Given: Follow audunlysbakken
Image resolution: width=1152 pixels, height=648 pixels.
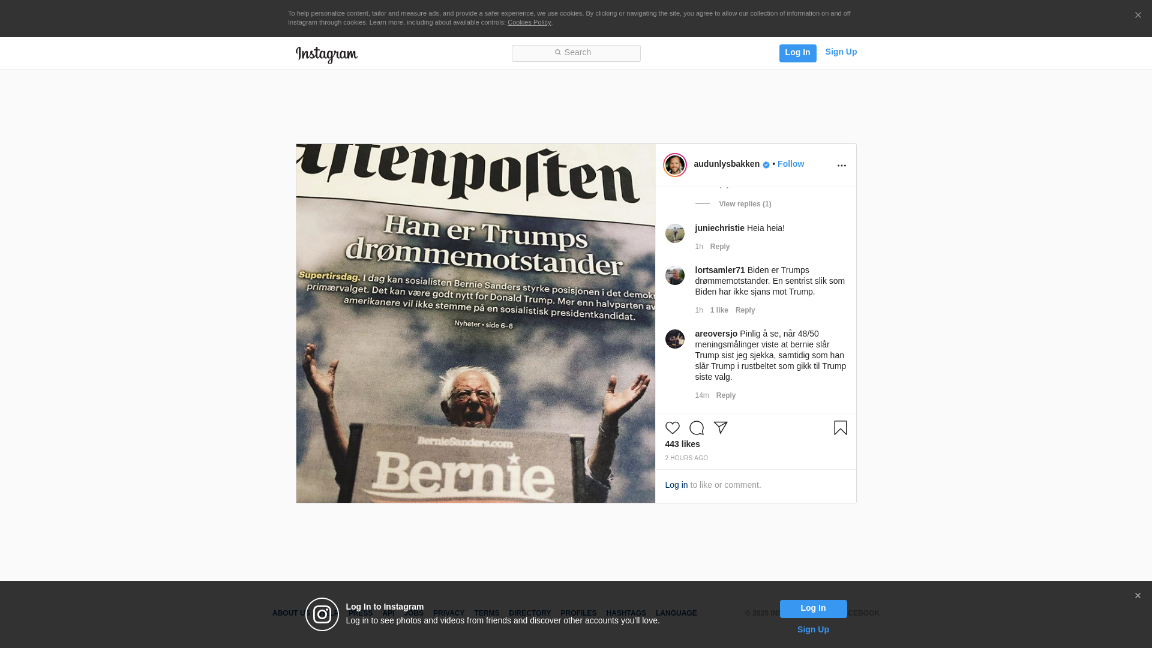Looking at the screenshot, I should [790, 164].
